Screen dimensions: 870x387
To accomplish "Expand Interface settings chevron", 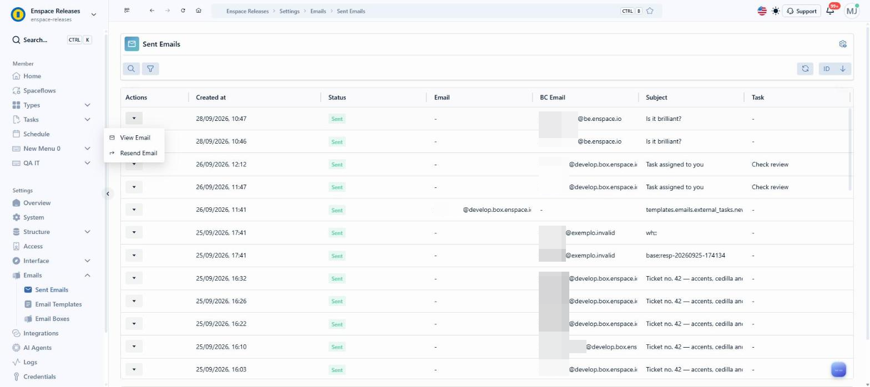I will pyautogui.click(x=87, y=261).
